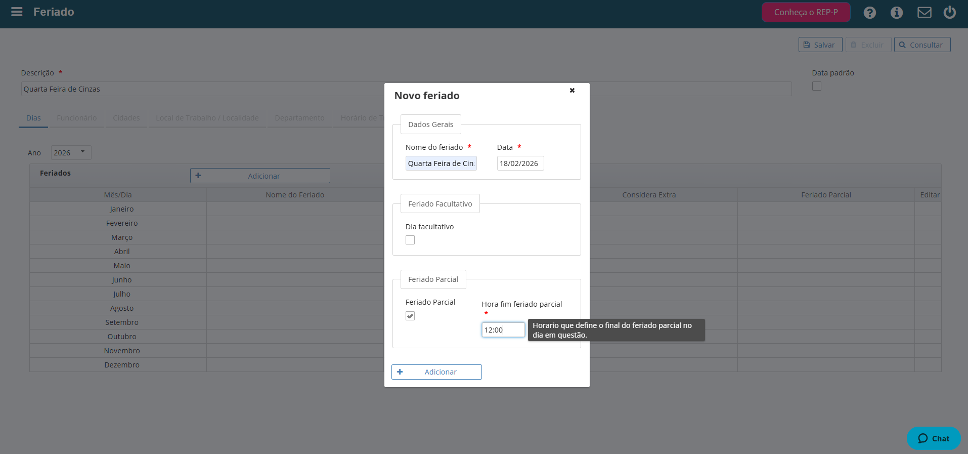This screenshot has width=968, height=454.
Task: Switch to the Horário de Trabalho tab
Action: click(359, 118)
